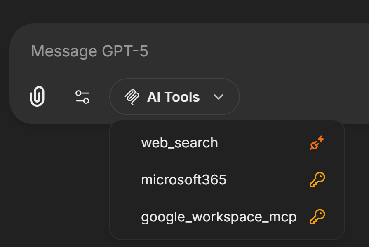Connect web_search via its plug icon
The image size is (369, 247).
[x=317, y=143]
